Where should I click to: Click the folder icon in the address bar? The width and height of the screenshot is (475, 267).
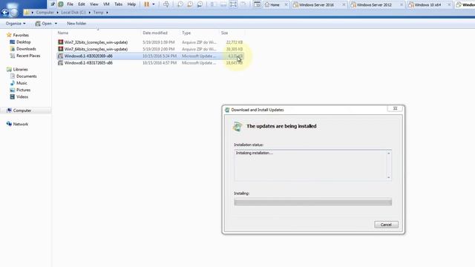(x=27, y=13)
